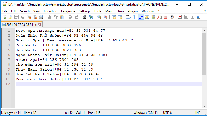Toggle INS insert mode in the status bar
Screen dimensions: 207x116
198,113
